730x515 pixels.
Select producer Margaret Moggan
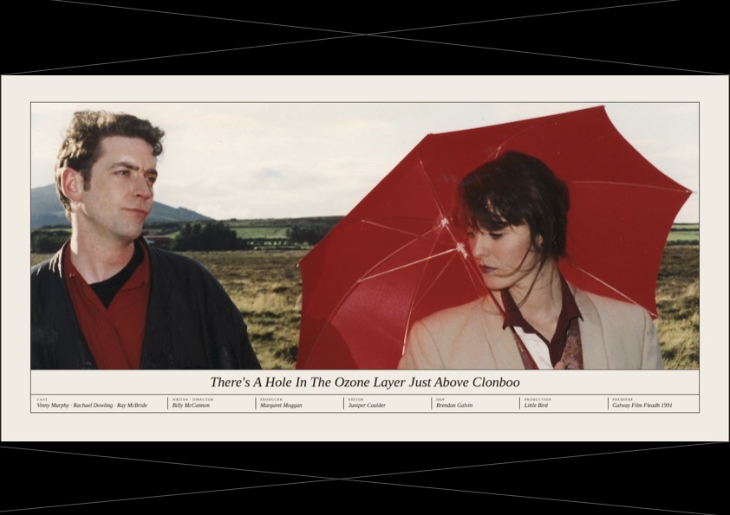pyautogui.click(x=281, y=405)
